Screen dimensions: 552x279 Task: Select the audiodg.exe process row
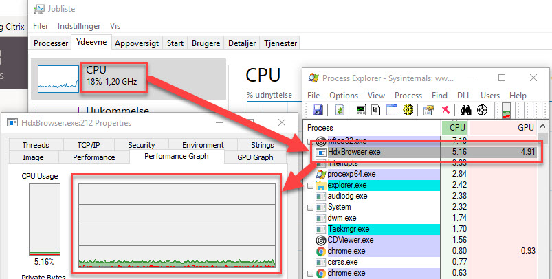click(421, 197)
